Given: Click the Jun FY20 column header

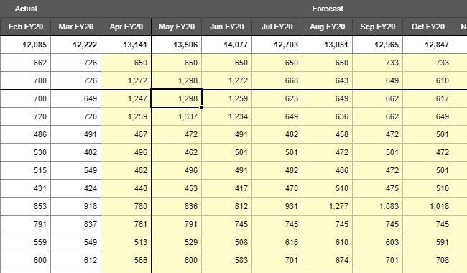Looking at the screenshot, I should [x=227, y=27].
